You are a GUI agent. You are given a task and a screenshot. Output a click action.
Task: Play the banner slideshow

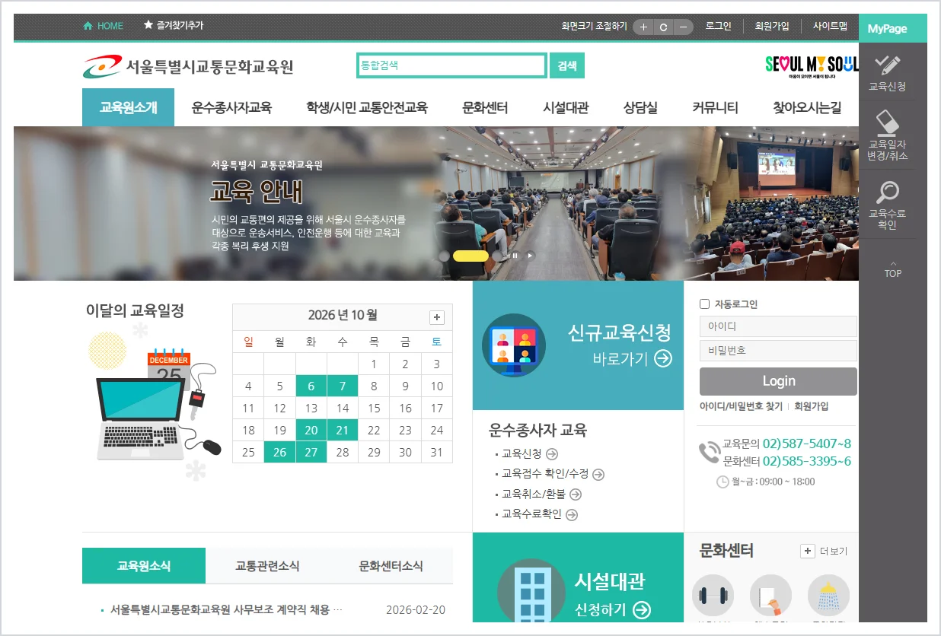(x=530, y=256)
